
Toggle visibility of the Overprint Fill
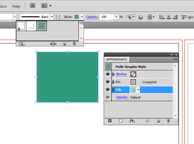108,82
